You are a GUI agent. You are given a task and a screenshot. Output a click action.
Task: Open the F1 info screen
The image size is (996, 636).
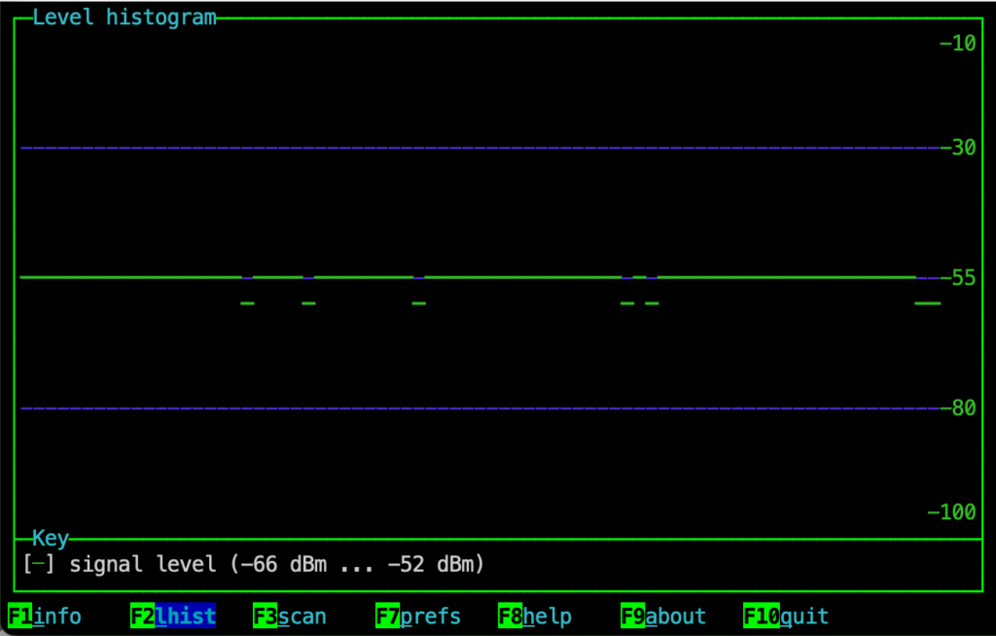(x=45, y=616)
